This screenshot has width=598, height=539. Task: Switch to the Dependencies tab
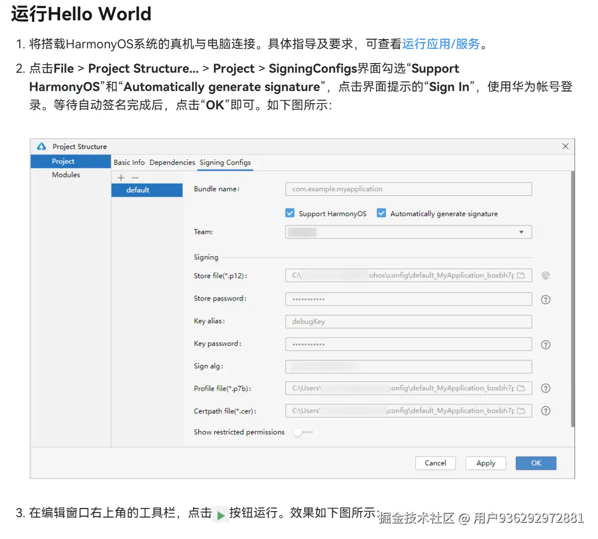click(172, 162)
